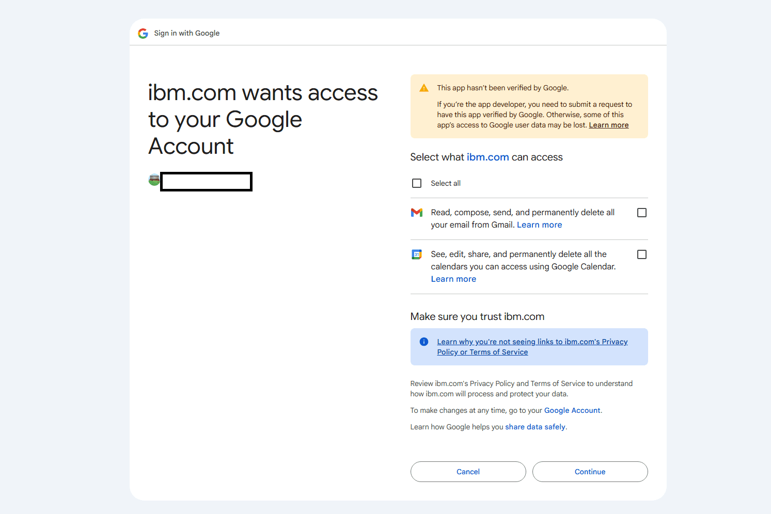The width and height of the screenshot is (771, 514).
Task: Open Learn more about app verification
Action: (x=608, y=124)
